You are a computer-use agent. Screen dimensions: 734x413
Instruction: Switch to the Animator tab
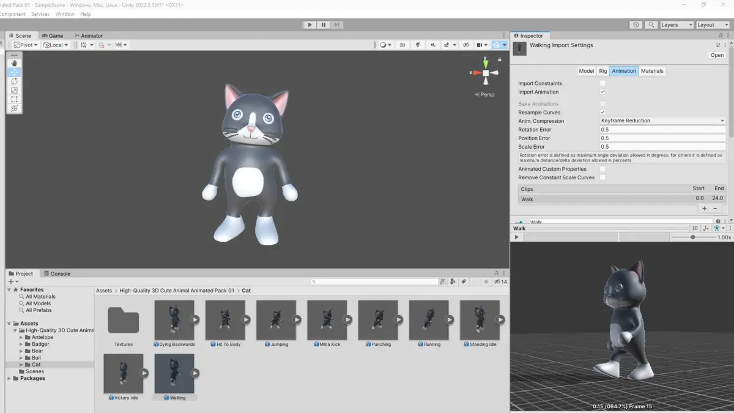[88, 35]
